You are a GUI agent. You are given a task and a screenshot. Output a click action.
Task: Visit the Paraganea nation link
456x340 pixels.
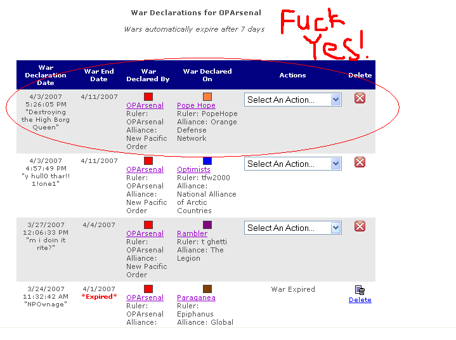coord(197,297)
